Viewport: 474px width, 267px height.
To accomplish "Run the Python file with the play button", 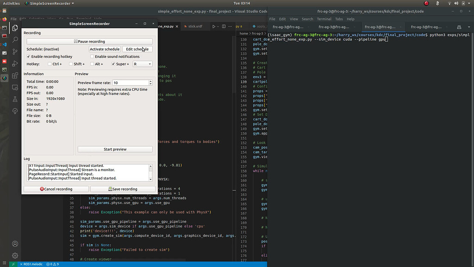I will pyautogui.click(x=214, y=26).
